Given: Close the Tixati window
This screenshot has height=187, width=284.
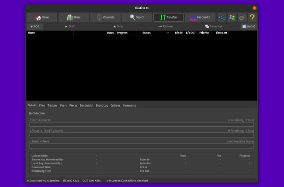Looking at the screenshot, I should coord(254,8).
